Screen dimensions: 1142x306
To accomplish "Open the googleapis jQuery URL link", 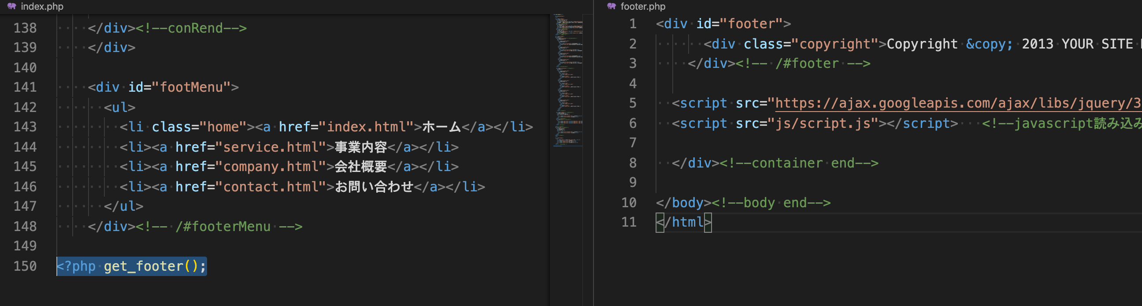I will coord(957,103).
